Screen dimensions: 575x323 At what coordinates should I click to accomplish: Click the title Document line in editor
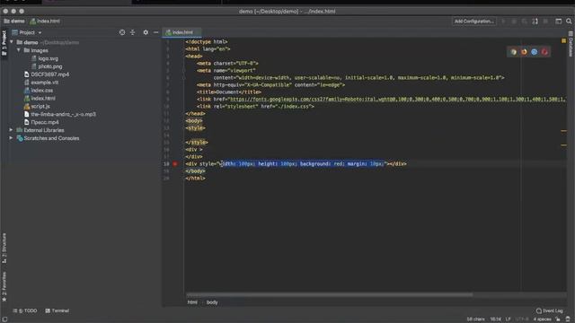click(x=229, y=92)
